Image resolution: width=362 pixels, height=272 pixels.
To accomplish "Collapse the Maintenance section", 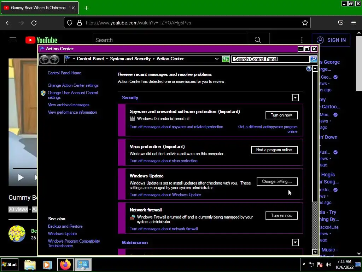I will click(295, 242).
